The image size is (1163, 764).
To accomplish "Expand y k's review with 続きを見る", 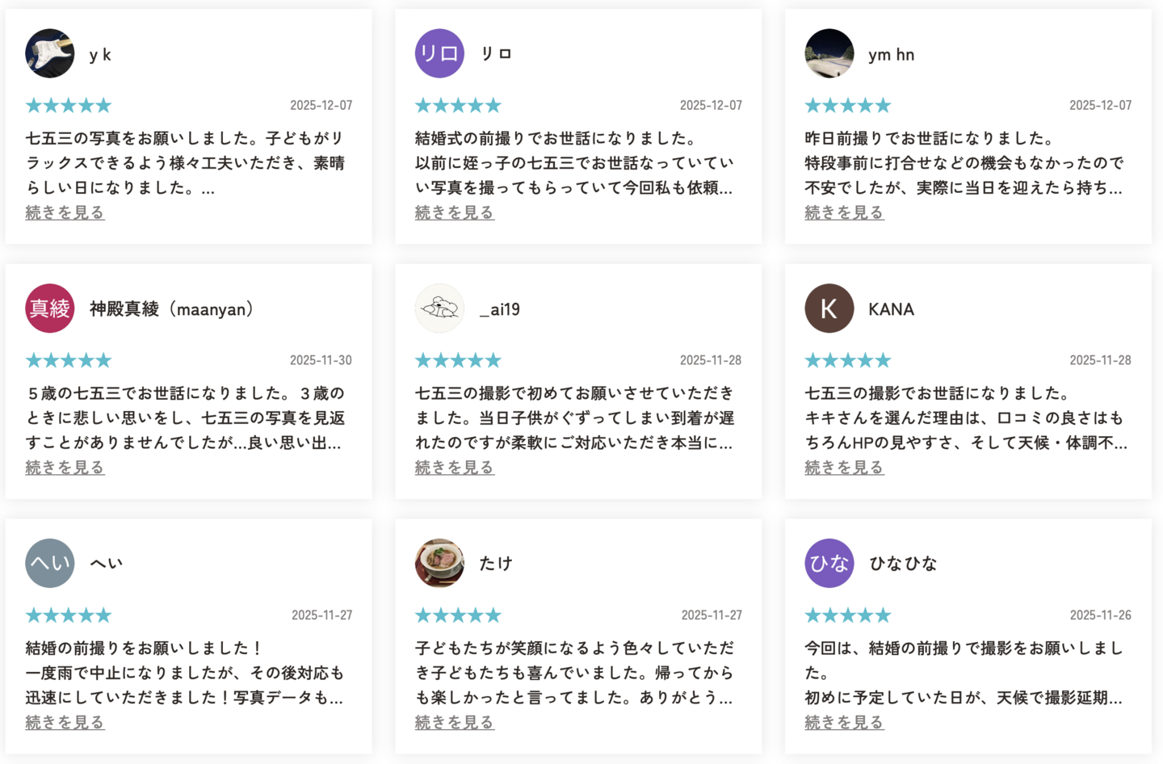I will (x=65, y=212).
